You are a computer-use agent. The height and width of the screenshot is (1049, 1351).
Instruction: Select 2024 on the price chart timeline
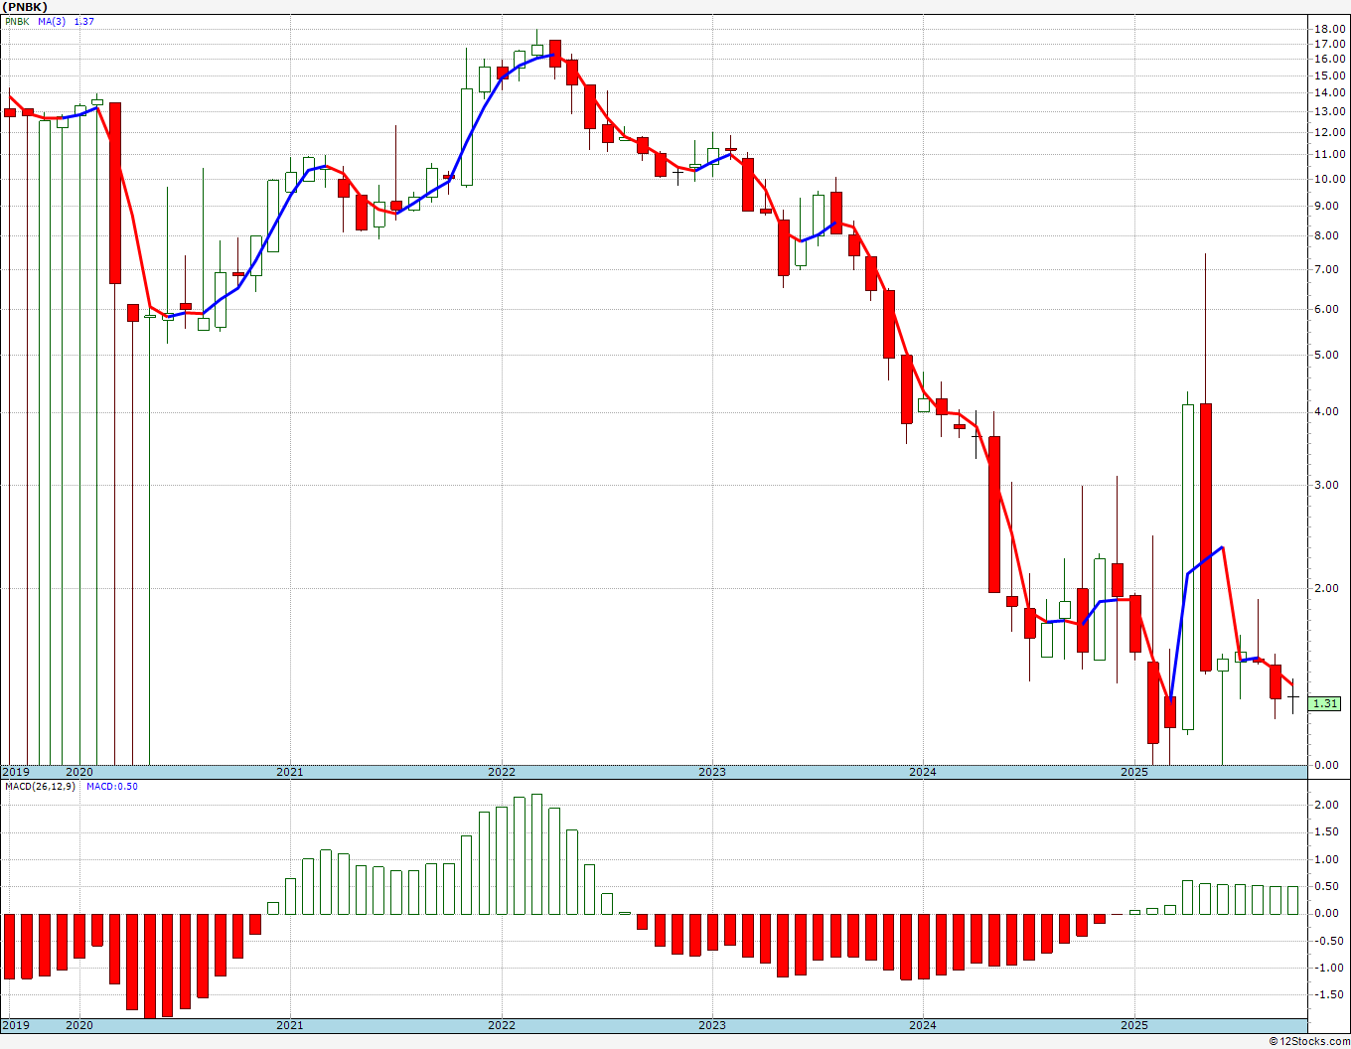pos(923,772)
